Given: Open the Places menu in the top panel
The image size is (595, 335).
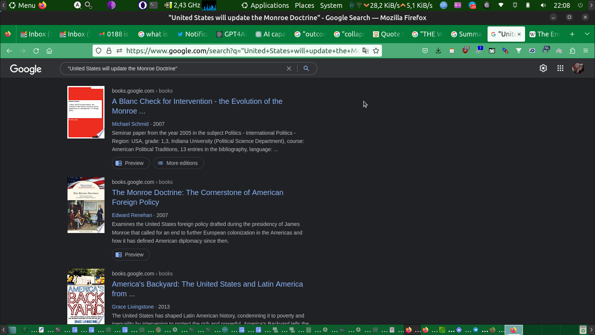Looking at the screenshot, I should (x=305, y=5).
